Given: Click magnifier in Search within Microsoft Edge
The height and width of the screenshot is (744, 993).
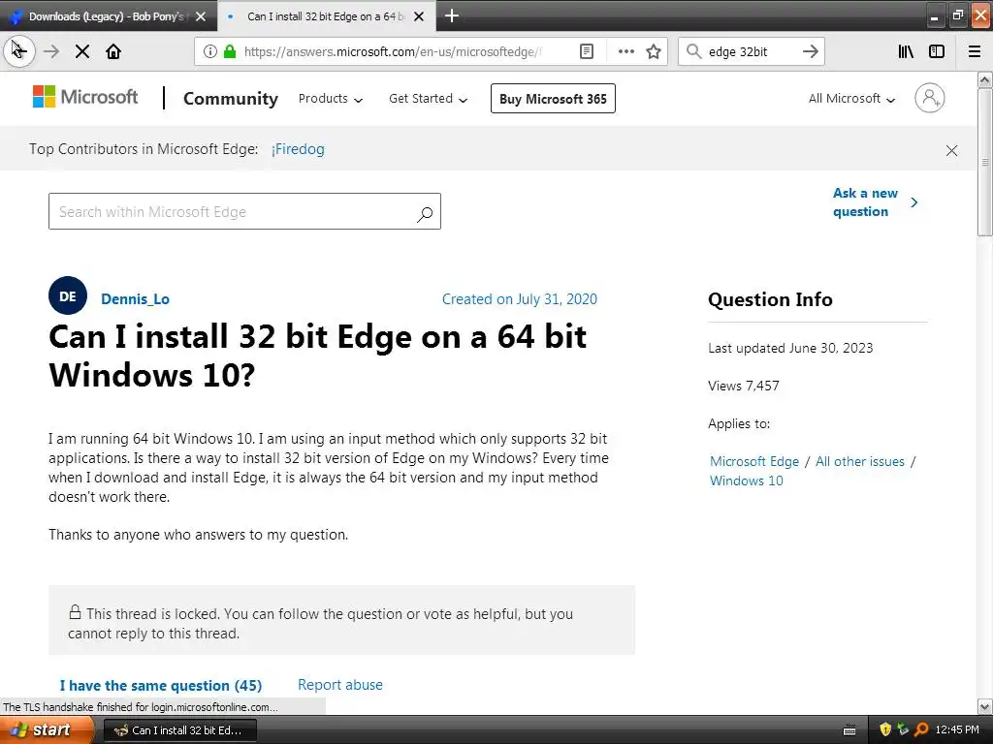Looking at the screenshot, I should [x=425, y=214].
